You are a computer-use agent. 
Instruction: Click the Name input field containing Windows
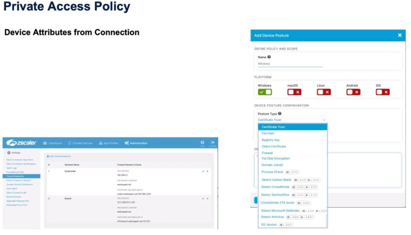290,64
